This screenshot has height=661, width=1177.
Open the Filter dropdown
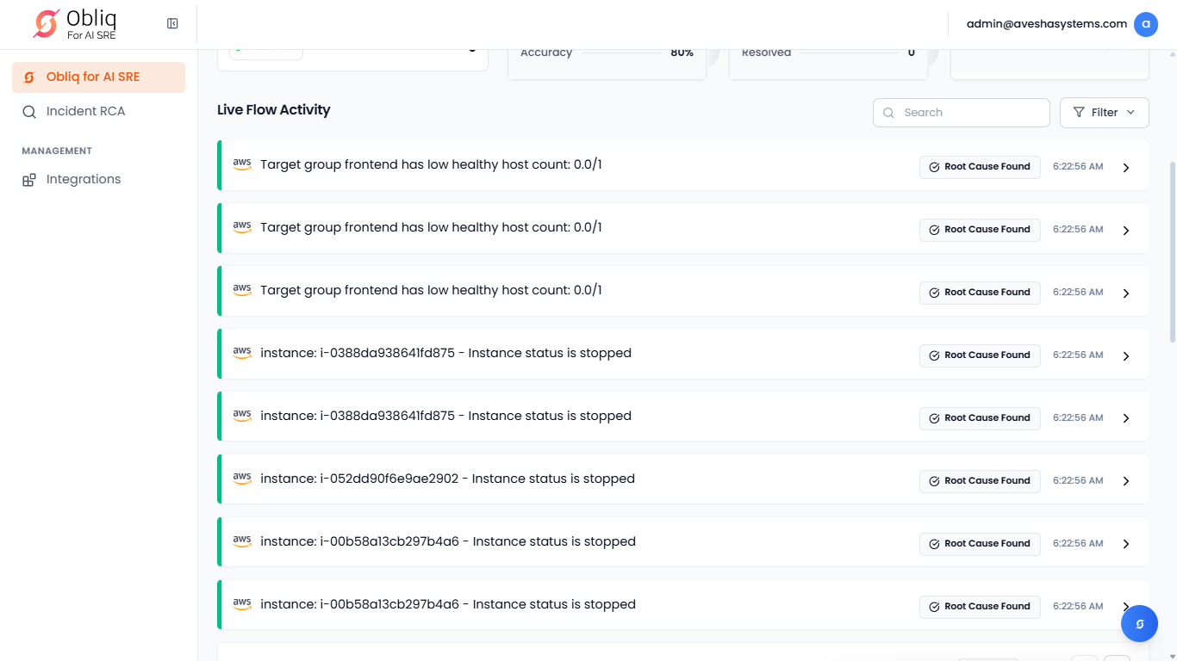click(1104, 113)
